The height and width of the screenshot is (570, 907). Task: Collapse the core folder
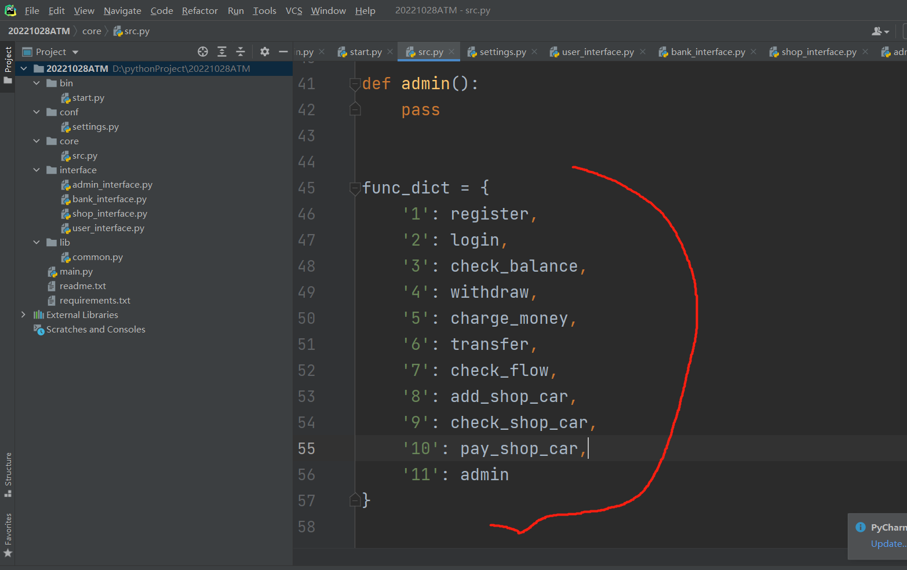coord(37,141)
